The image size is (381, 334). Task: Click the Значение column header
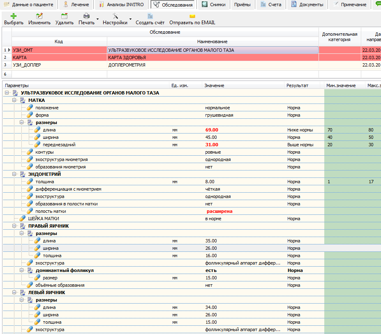point(243,85)
